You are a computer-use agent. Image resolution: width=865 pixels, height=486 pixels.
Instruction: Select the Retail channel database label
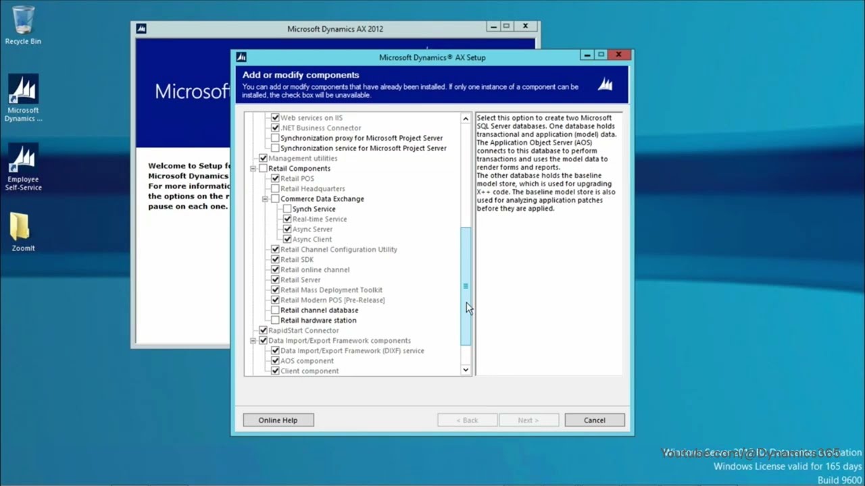point(319,310)
